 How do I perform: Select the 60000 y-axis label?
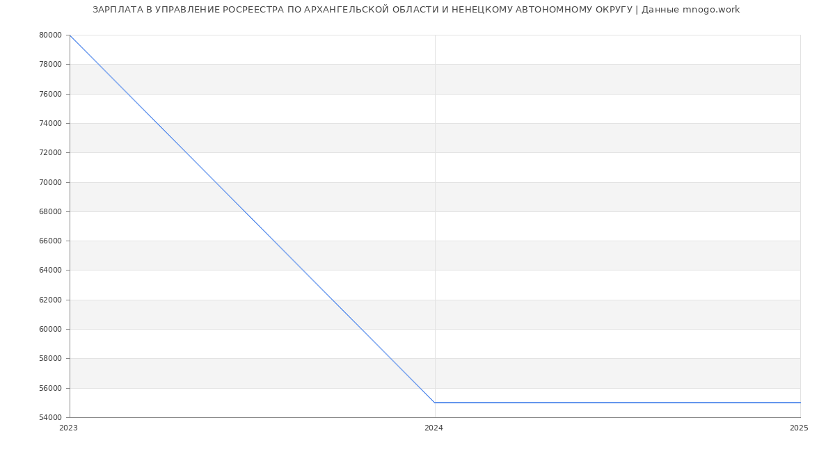pos(51,329)
